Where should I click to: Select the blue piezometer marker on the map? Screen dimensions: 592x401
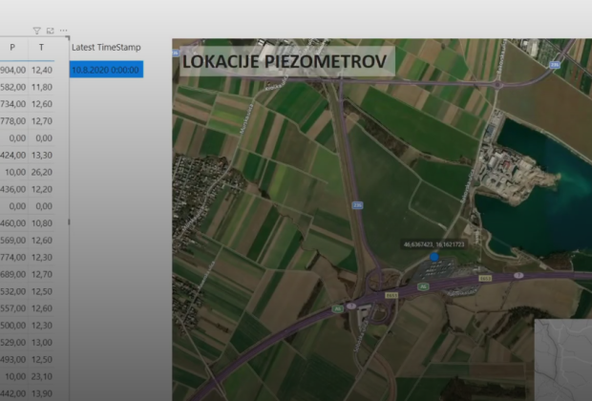tap(434, 256)
